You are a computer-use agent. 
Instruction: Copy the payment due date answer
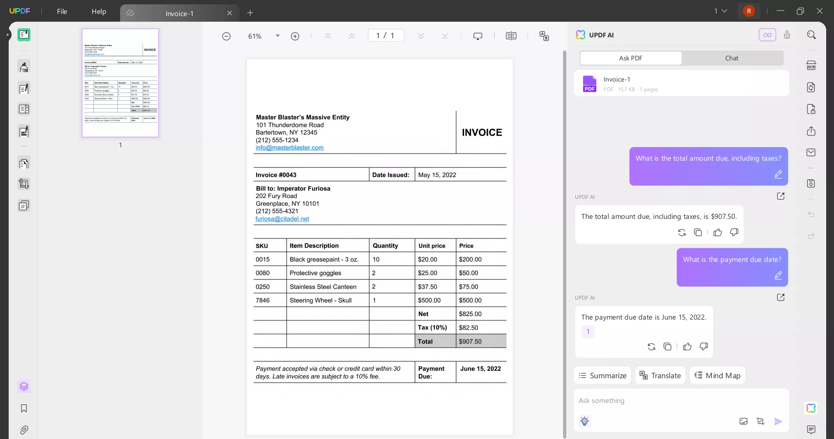[667, 347]
